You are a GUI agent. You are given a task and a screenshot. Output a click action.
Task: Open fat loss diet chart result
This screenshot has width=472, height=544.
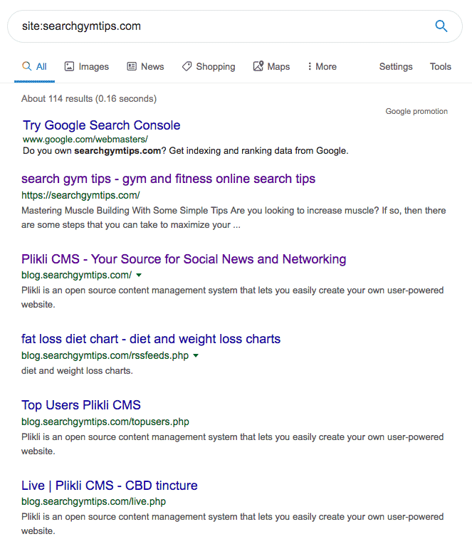point(151,339)
